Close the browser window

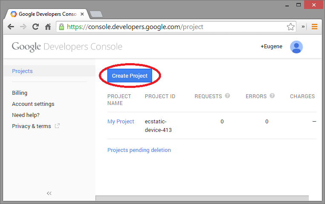pos(314,5)
